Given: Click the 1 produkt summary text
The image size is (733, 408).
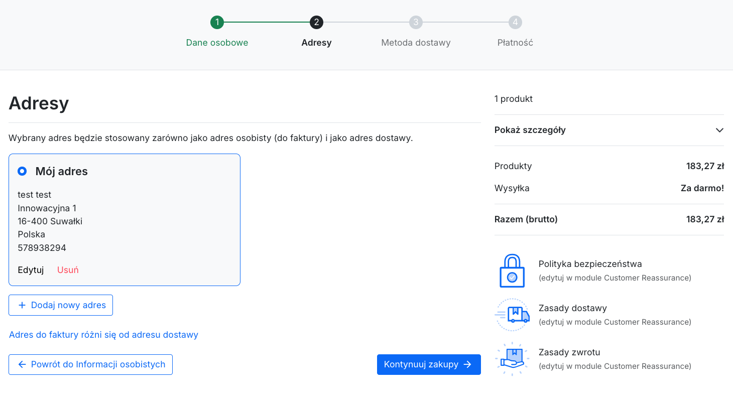Looking at the screenshot, I should (513, 99).
